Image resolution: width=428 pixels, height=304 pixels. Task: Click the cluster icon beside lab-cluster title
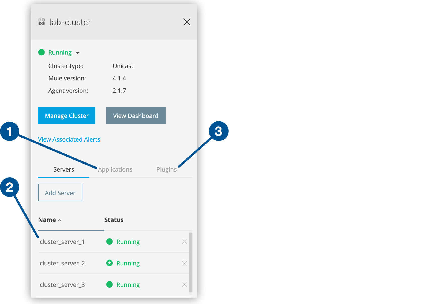pos(42,22)
